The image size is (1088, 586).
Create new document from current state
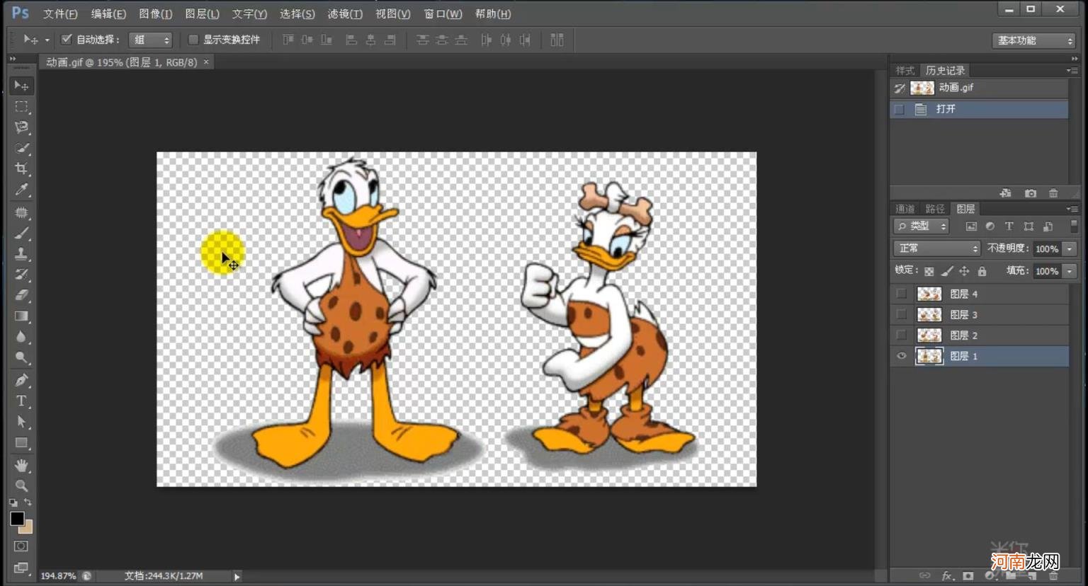coord(1005,193)
